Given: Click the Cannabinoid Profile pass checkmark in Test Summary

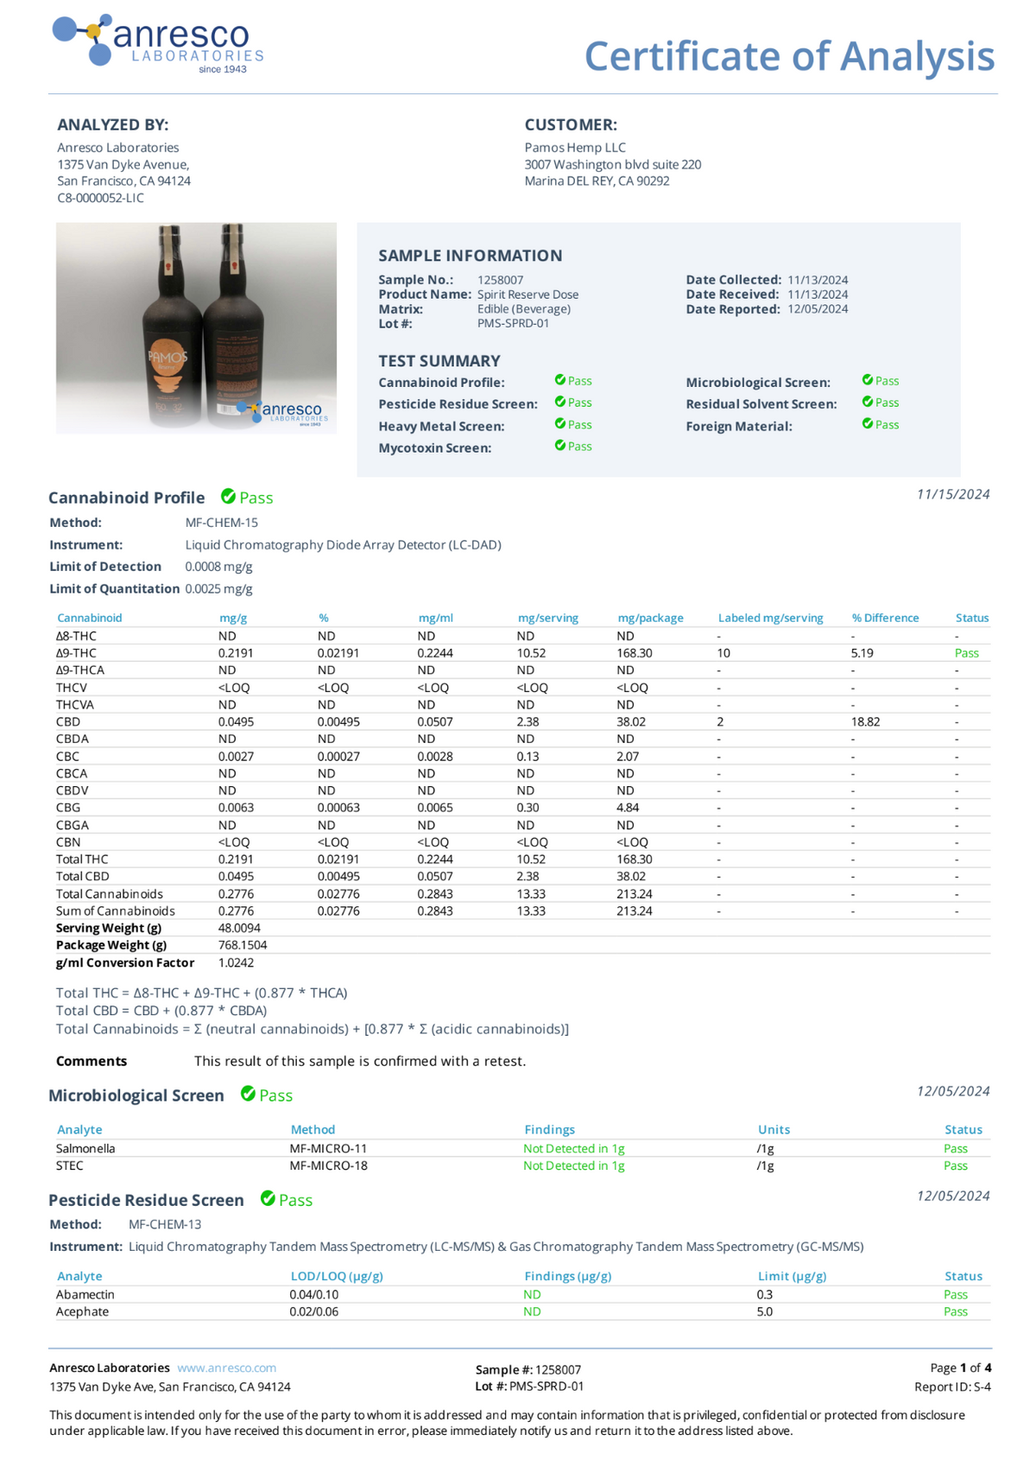Looking at the screenshot, I should 560,380.
